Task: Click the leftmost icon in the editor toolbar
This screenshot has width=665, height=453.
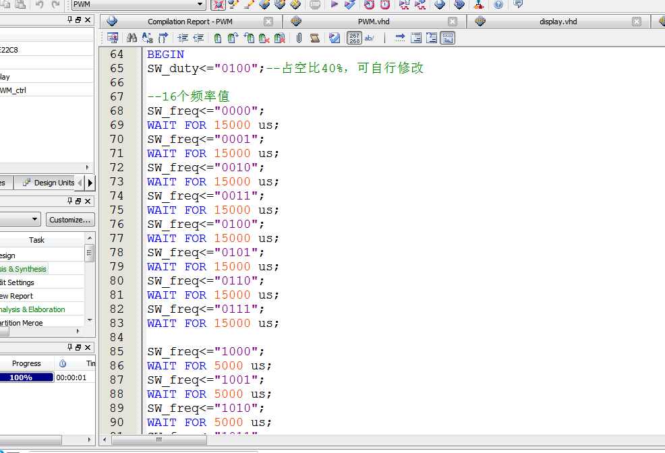Action: [x=113, y=38]
